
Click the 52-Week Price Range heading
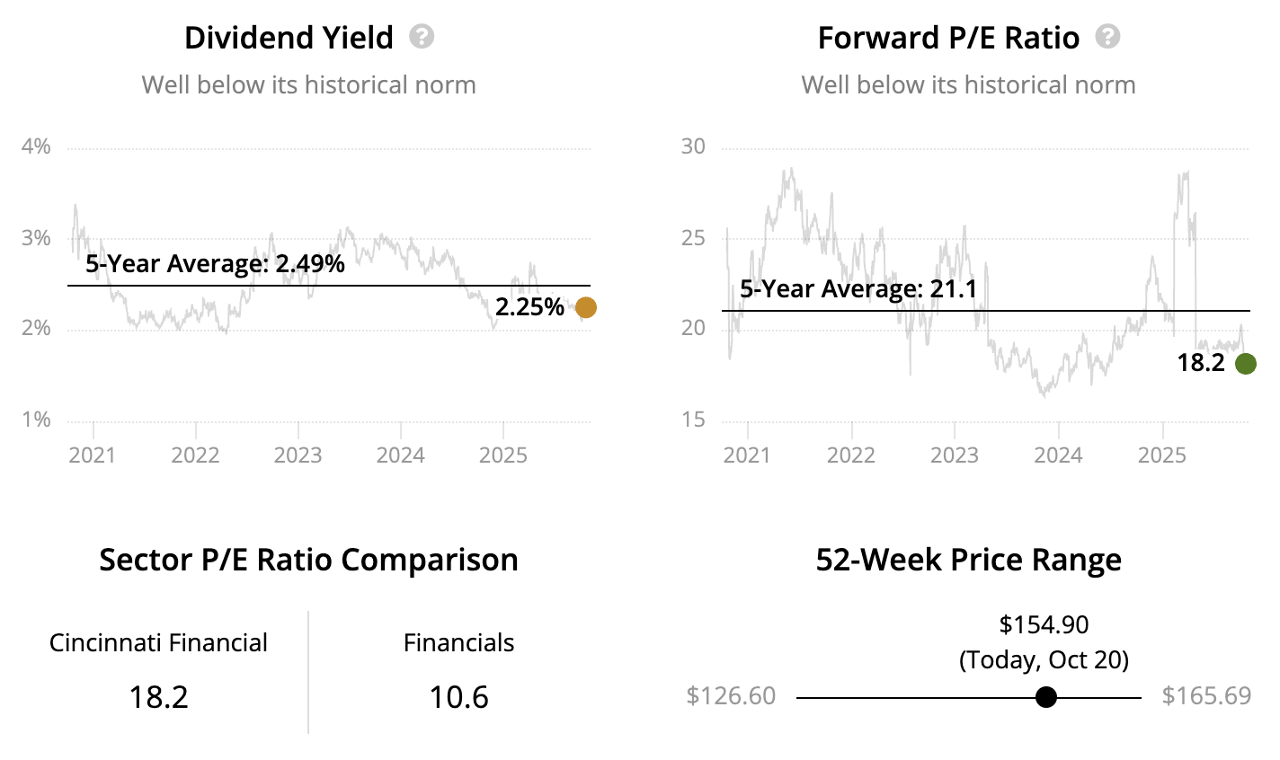[x=968, y=560]
